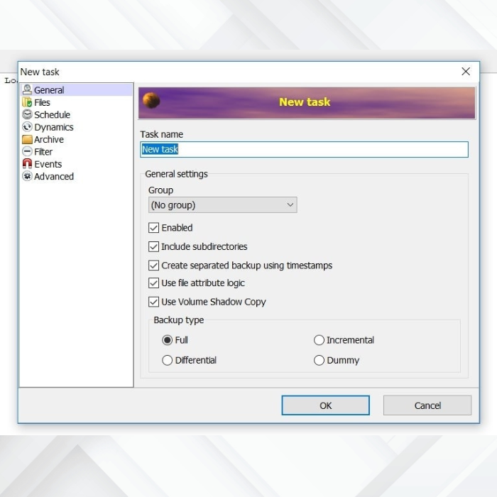Click the Filter minus-circle icon
This screenshot has width=497, height=497.
(x=27, y=151)
